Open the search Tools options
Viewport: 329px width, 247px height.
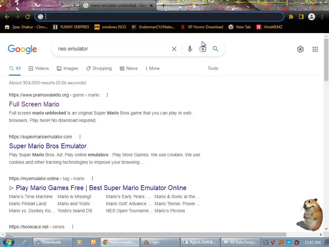point(213,68)
